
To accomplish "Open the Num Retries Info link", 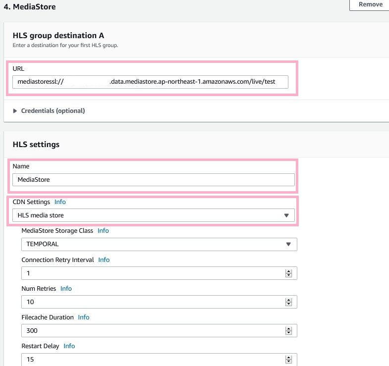I will click(66, 288).
